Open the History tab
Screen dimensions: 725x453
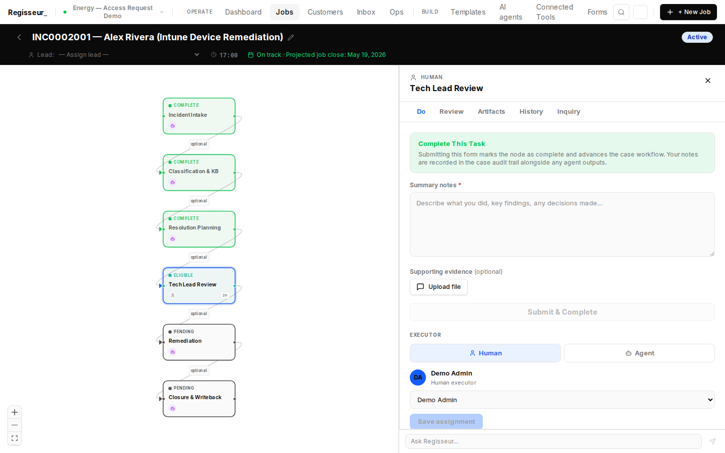click(x=531, y=112)
